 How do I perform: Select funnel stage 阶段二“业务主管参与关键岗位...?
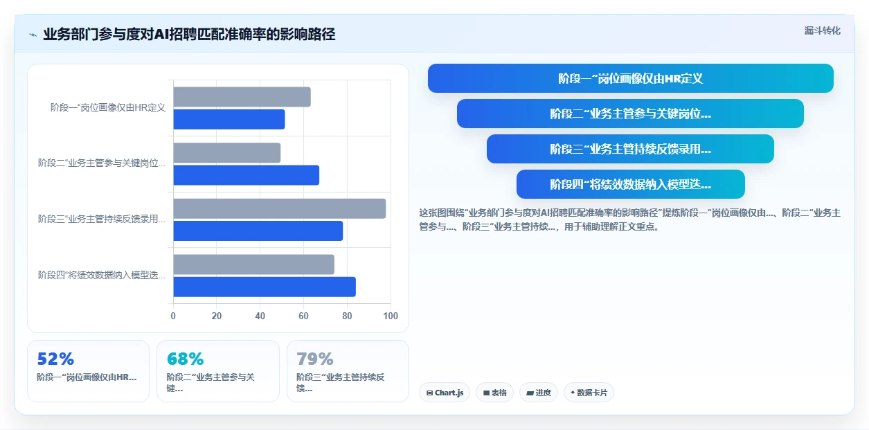631,114
